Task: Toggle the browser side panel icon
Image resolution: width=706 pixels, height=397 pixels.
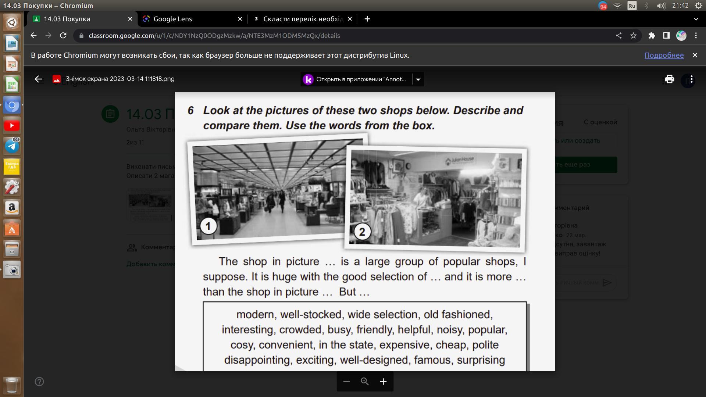Action: [666, 36]
